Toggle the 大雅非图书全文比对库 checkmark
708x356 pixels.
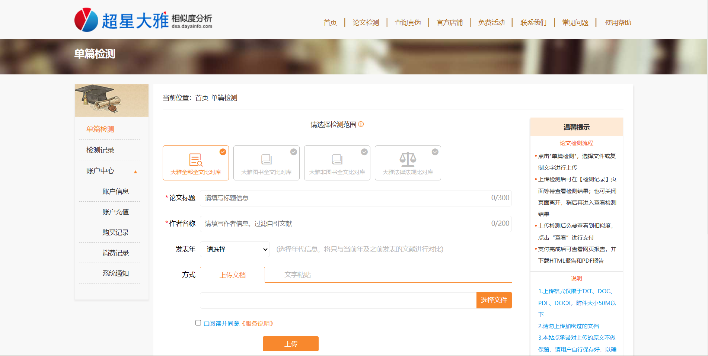click(x=364, y=152)
